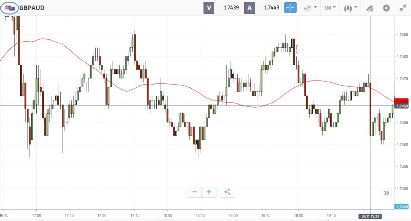This screenshot has height=221, width=411.
Task: Expand the 1M timeframe dropdown
Action: click(330, 8)
